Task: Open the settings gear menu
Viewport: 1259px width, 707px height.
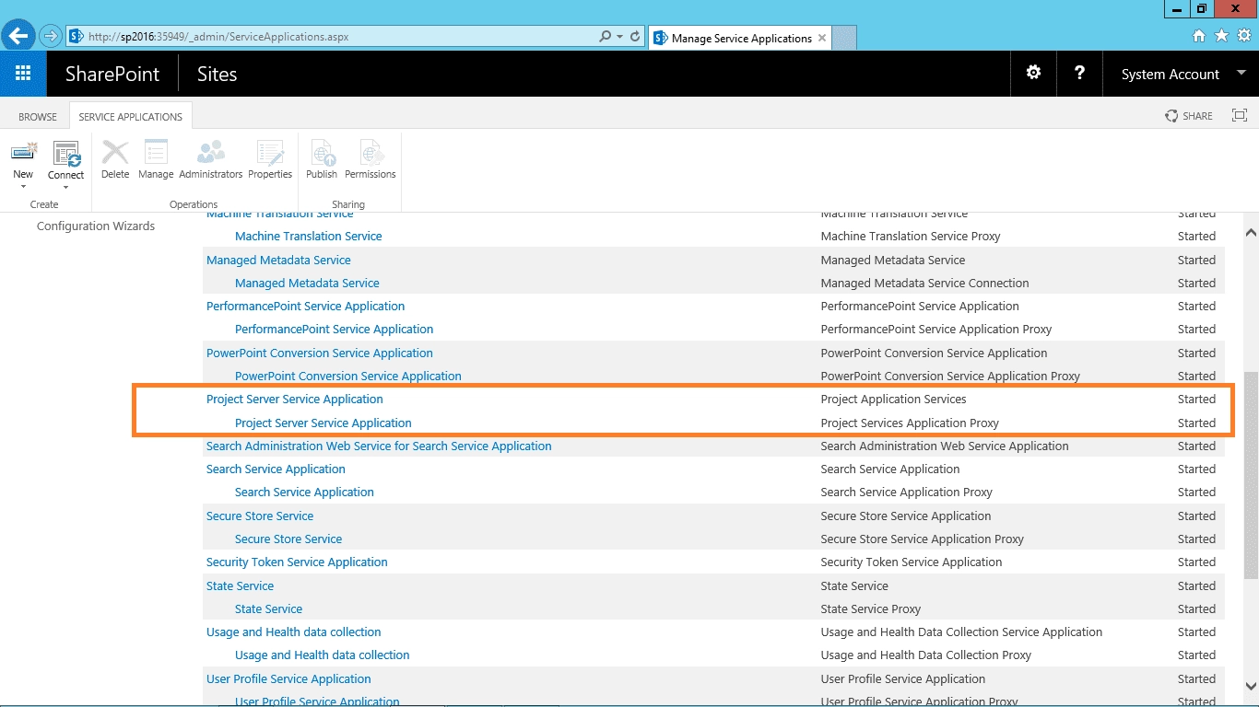Action: coord(1034,73)
